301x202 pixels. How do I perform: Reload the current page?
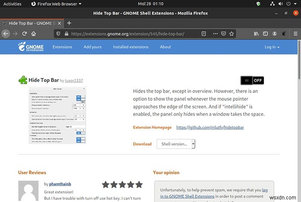[x=25, y=34]
